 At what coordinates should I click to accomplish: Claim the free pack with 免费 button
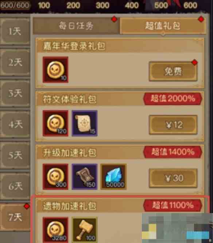173,72
